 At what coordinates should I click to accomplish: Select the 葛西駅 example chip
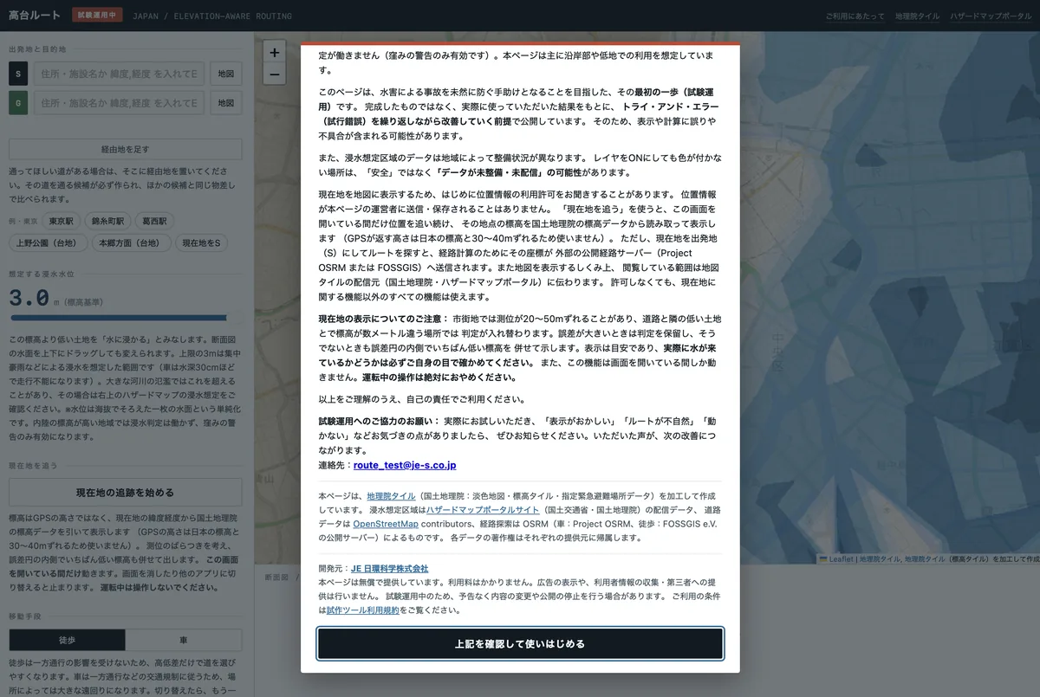pos(156,221)
